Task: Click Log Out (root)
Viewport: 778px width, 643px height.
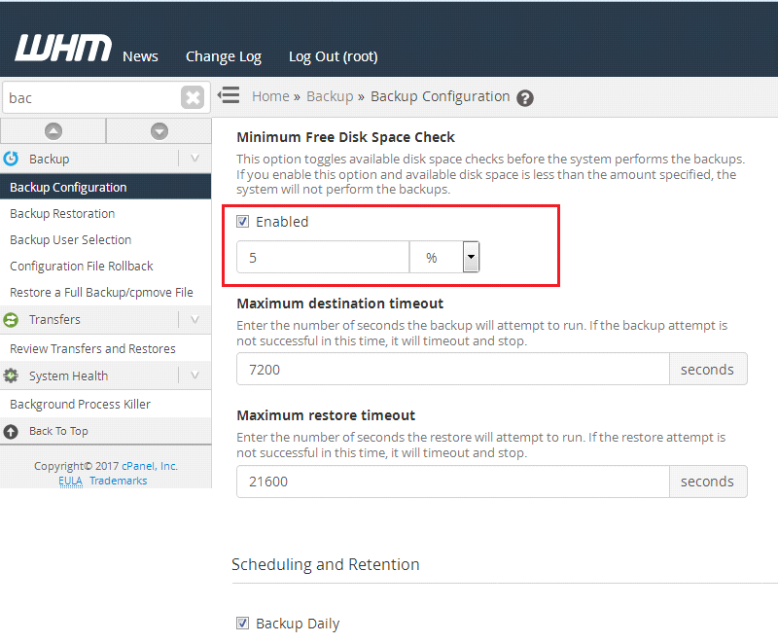Action: pos(334,57)
